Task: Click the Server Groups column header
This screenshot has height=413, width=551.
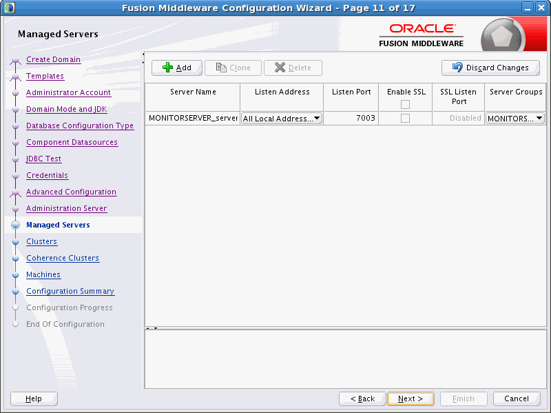Action: tap(515, 97)
